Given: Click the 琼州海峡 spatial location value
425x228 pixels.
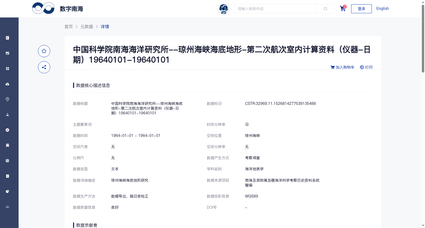Looking at the screenshot, I should pos(252,136).
